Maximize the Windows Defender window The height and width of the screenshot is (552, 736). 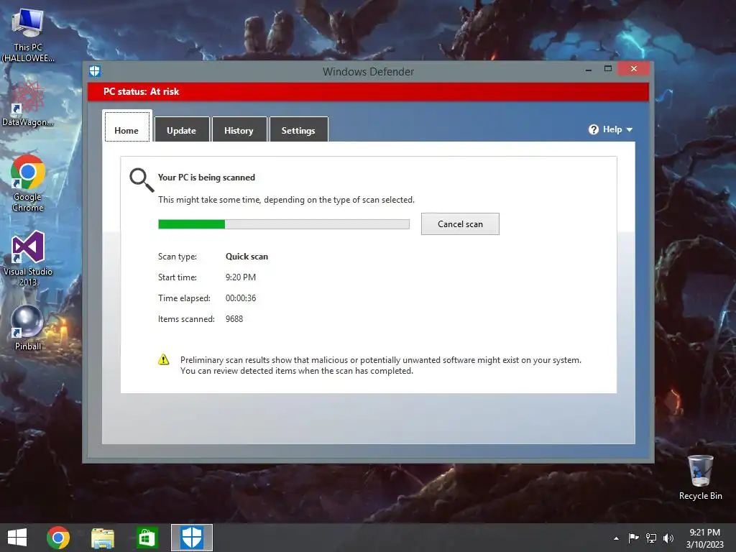(x=608, y=69)
